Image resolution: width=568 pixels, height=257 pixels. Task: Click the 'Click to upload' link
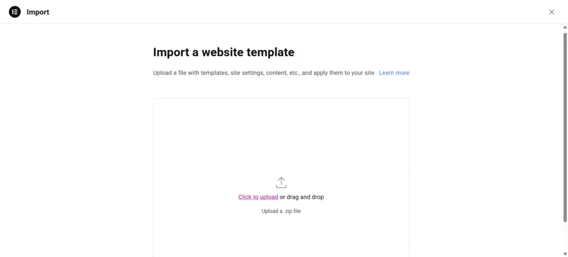[258, 197]
